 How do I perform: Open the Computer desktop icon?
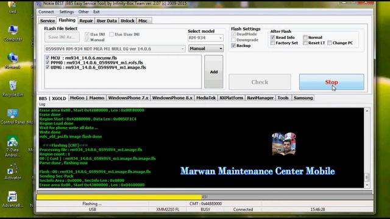point(13,33)
